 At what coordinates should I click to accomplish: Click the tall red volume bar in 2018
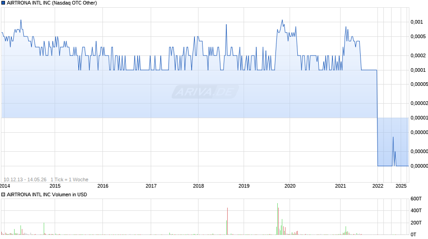point(227,221)
